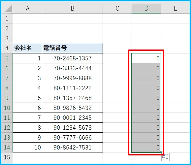Select cell with 90-8642-7531
Screen dimensions: 191x165
click(x=73, y=147)
